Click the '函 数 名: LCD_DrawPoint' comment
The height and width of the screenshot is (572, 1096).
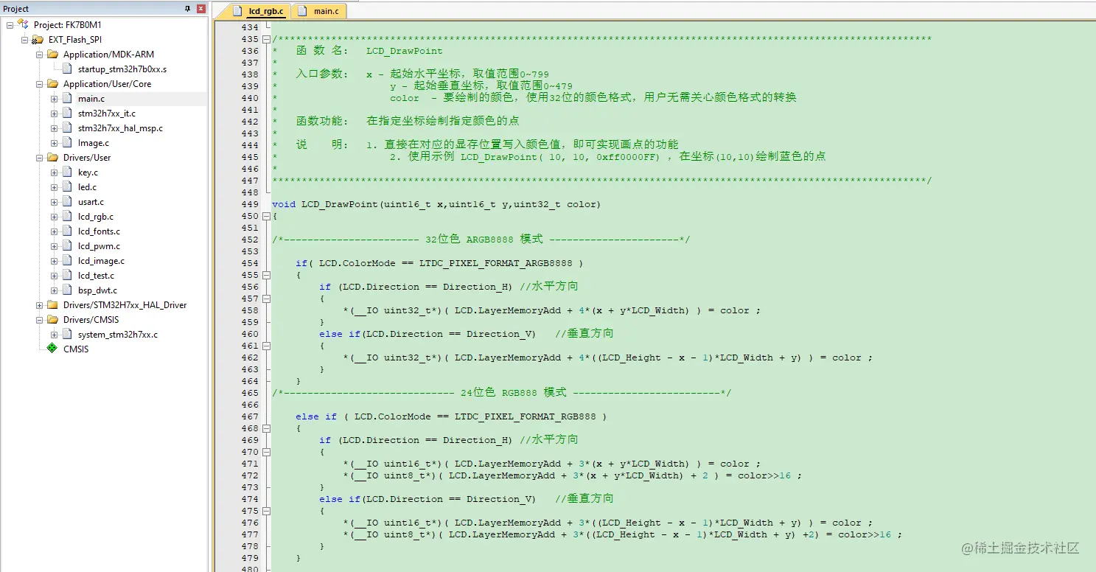click(369, 51)
